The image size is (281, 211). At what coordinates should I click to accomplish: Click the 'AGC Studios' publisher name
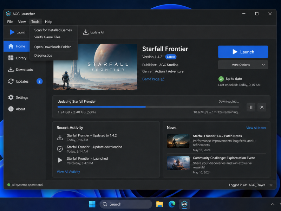click(169, 65)
